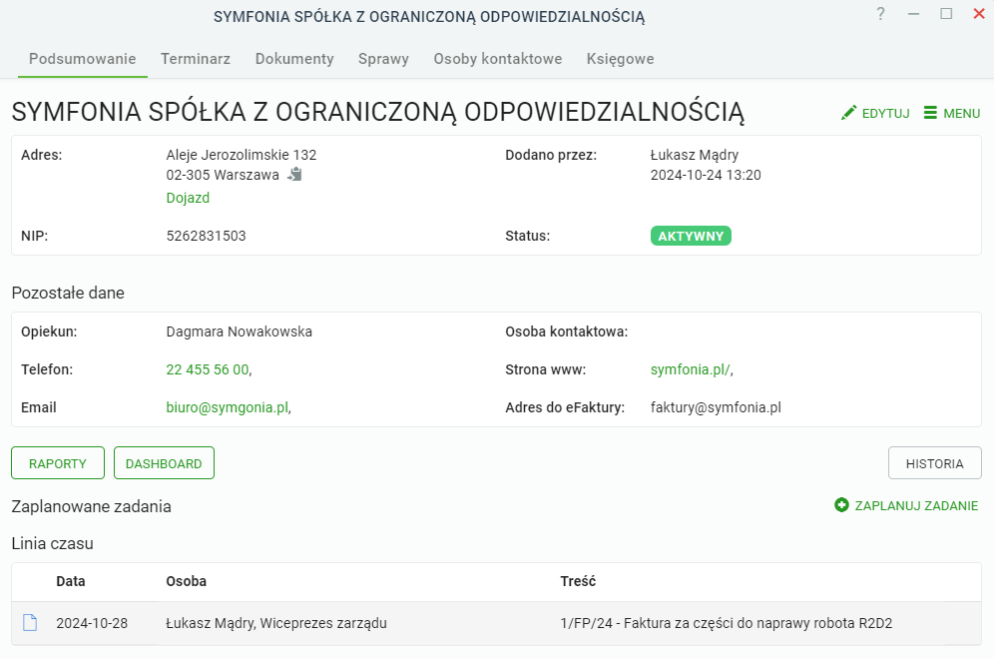Minimize the contractor window

(913, 14)
